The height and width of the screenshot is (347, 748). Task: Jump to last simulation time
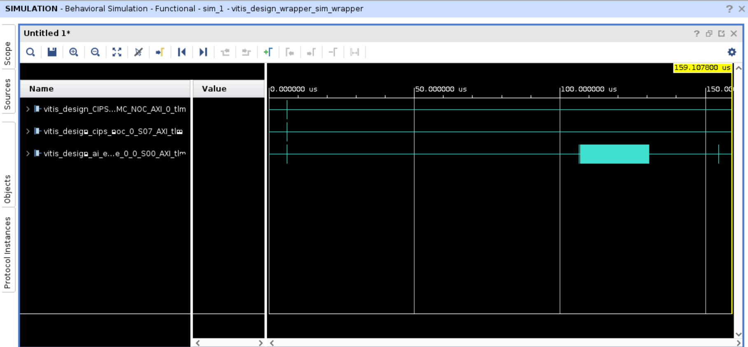tap(203, 52)
